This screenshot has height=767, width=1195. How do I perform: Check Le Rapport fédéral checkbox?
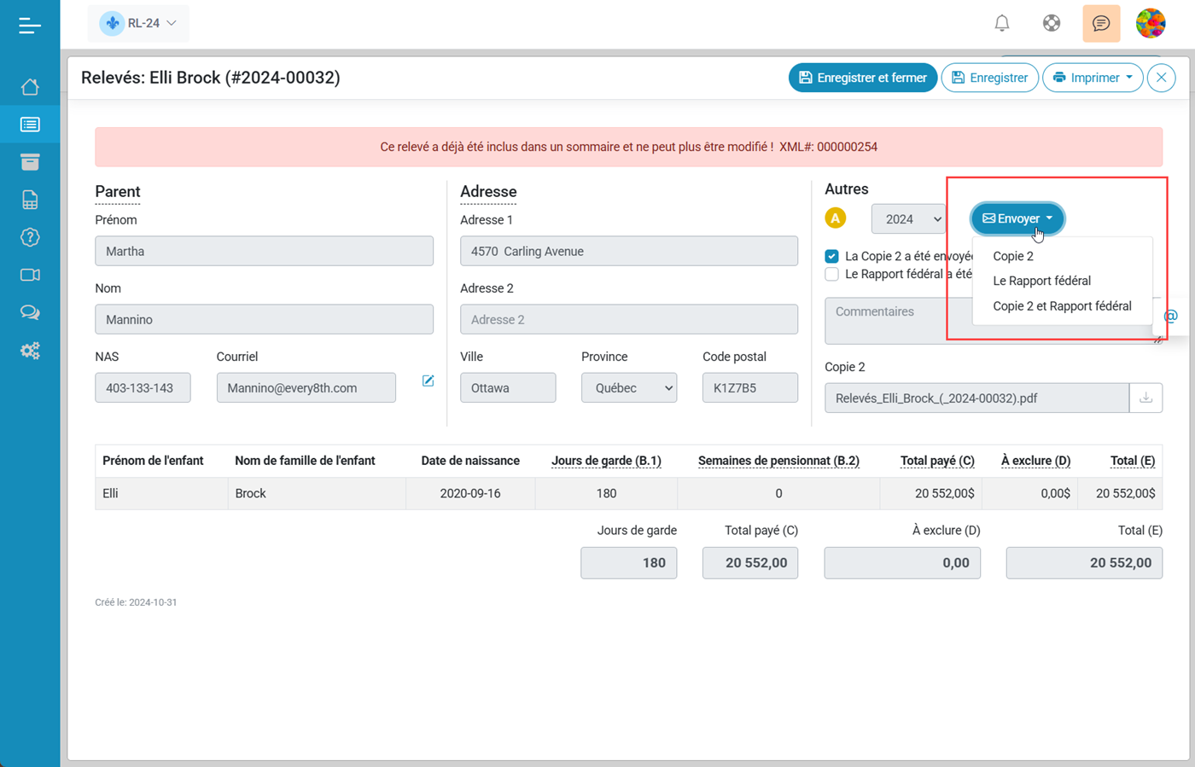coord(831,273)
